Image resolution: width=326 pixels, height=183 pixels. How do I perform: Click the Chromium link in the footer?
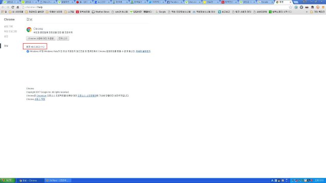point(41,96)
